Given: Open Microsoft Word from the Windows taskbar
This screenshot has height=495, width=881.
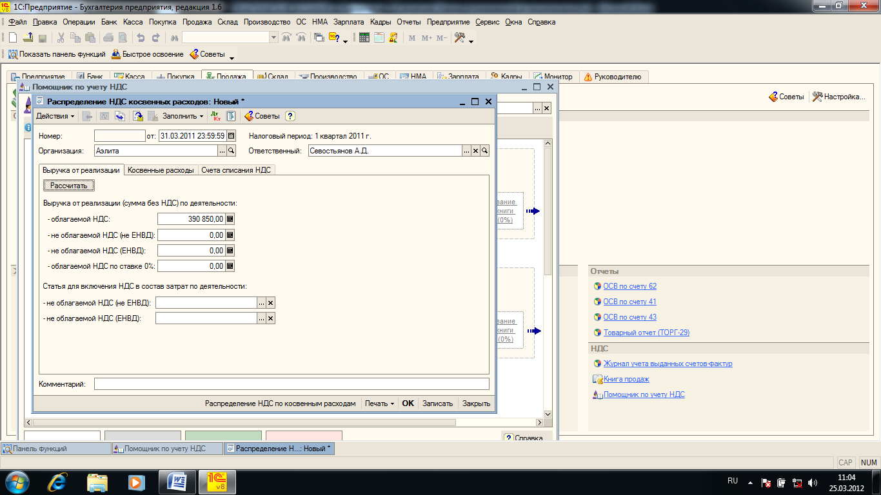Looking at the screenshot, I should 177,481.
